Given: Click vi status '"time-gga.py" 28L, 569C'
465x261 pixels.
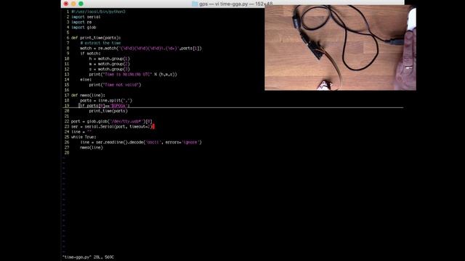Looking at the screenshot, I should tap(88, 257).
